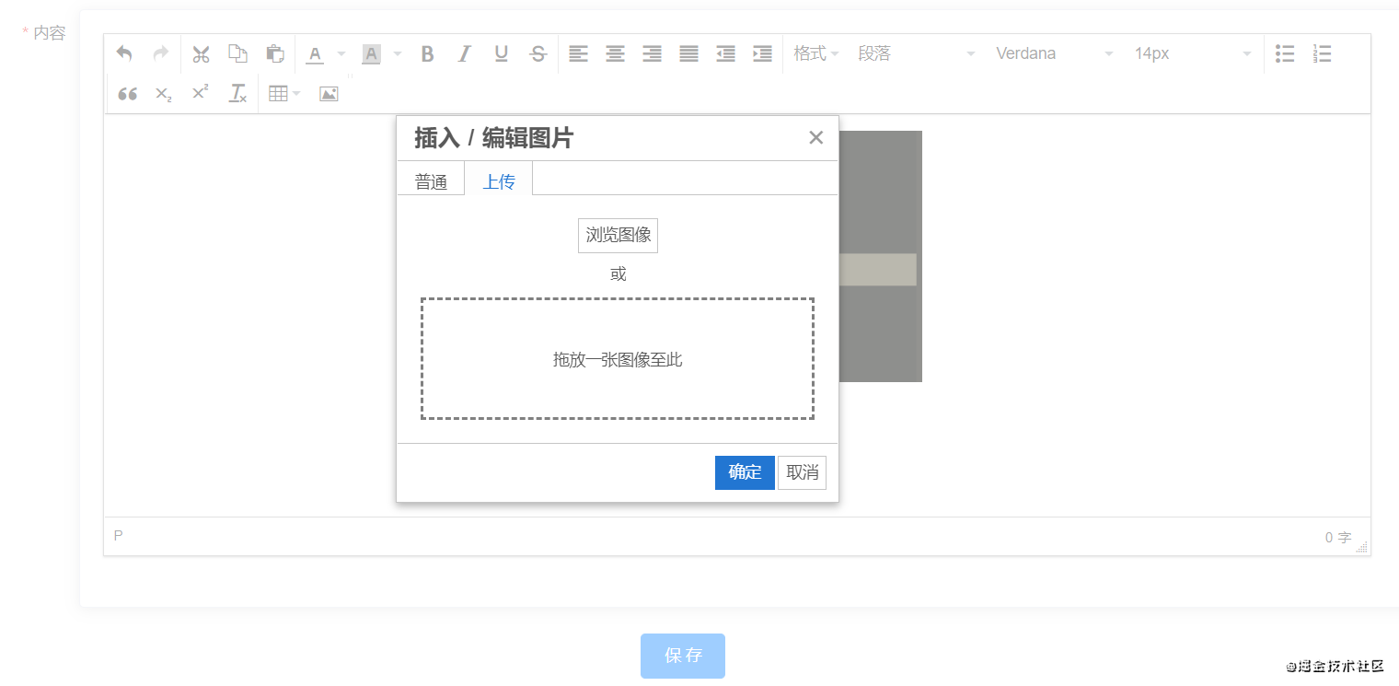This screenshot has height=686, width=1399.
Task: Insert a bulleted list
Action: coord(1285,53)
